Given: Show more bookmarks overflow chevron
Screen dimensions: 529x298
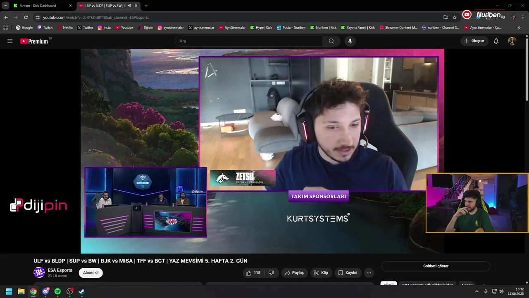Looking at the screenshot, I should (519, 28).
